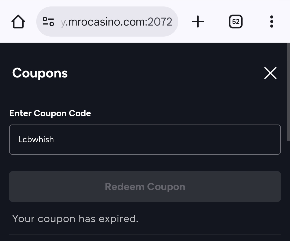Tap the browser Home icon
Image resolution: width=290 pixels, height=241 pixels.
point(18,22)
